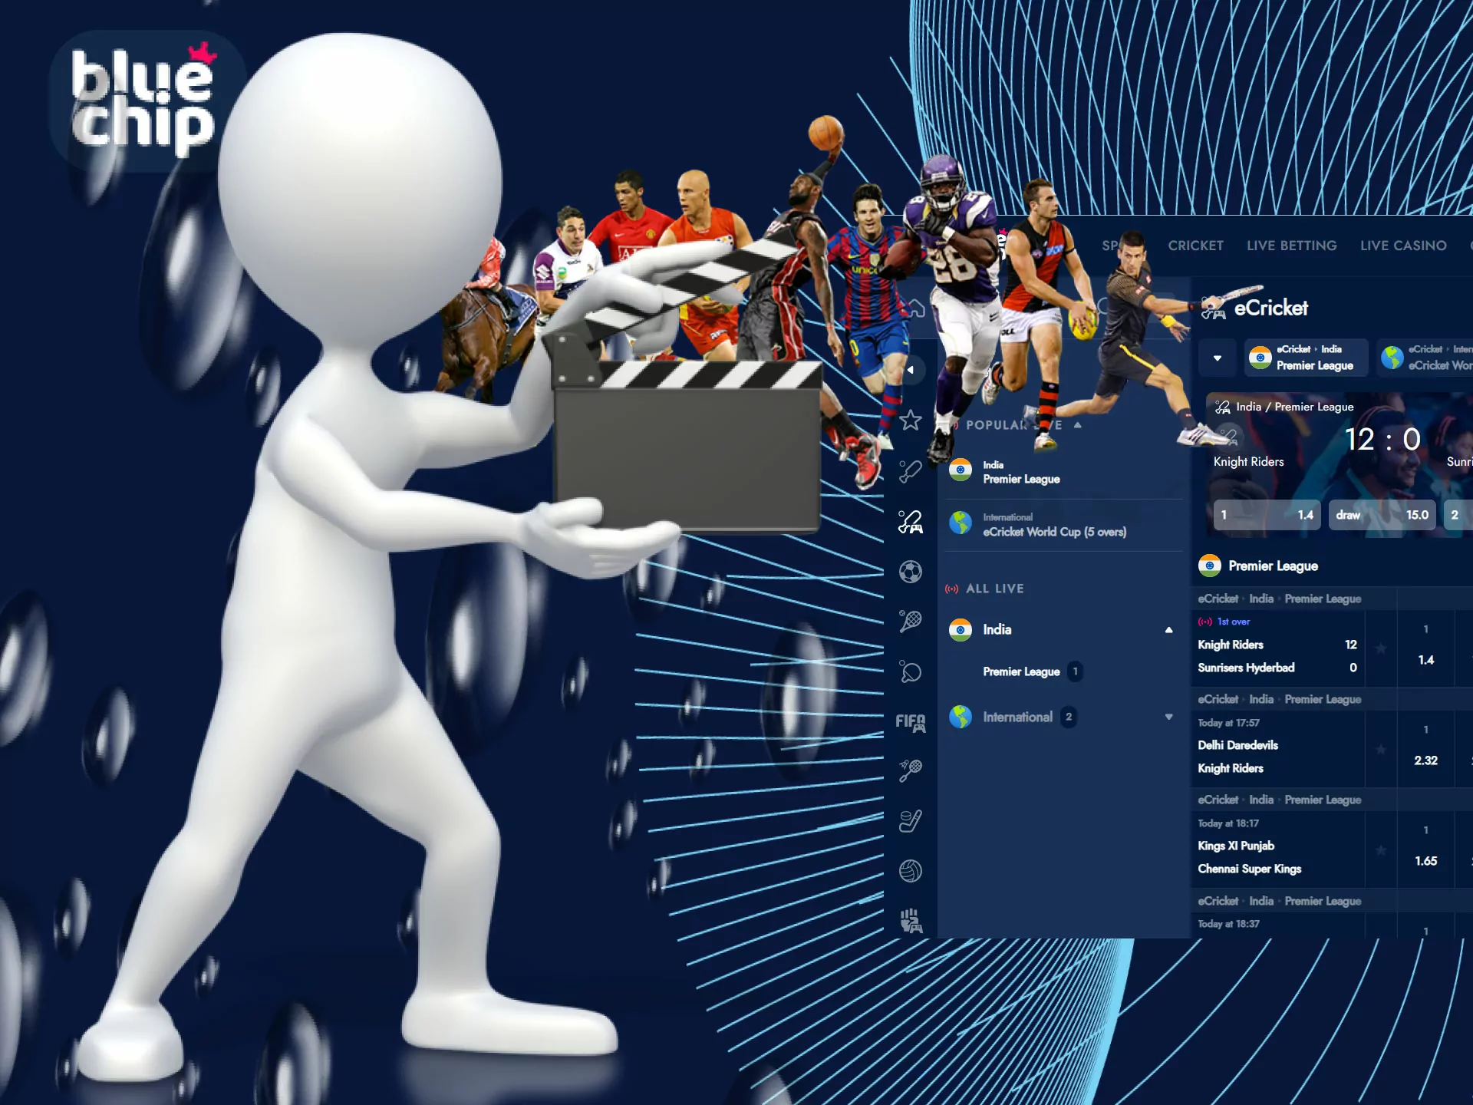1473x1105 pixels.
Task: Click Today at 17:57 match time
Action: tap(1228, 723)
